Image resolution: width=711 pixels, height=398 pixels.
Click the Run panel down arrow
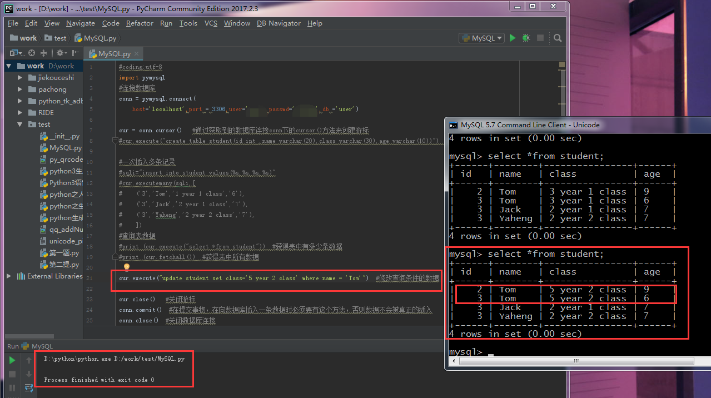tap(29, 374)
